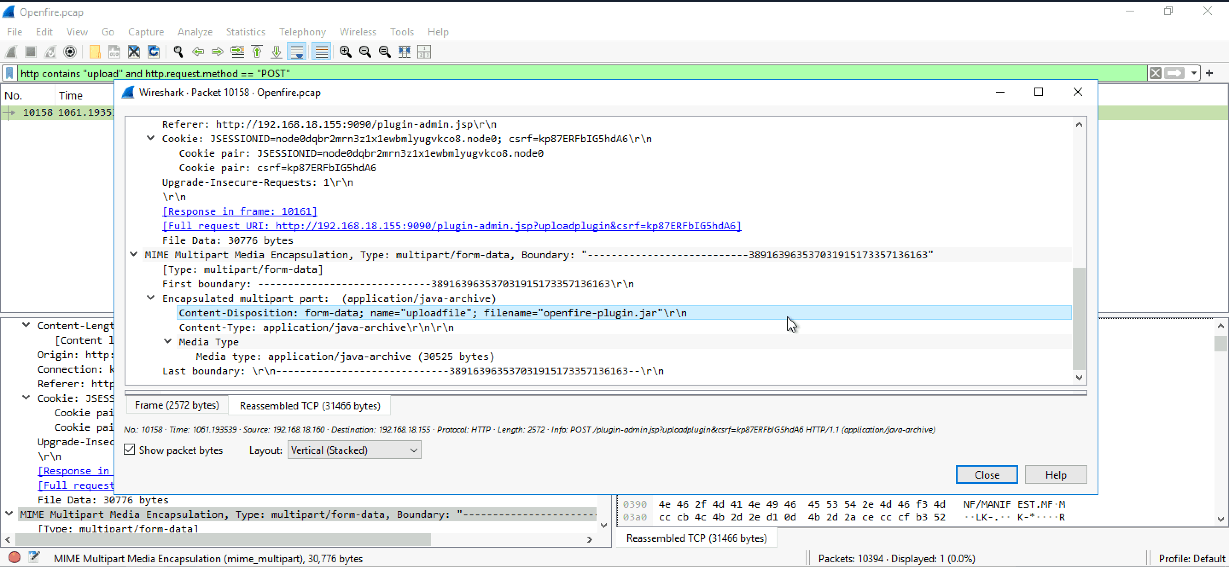Collapse MIME Multipart node in main window
The height and width of the screenshot is (567, 1229).
[x=9, y=514]
